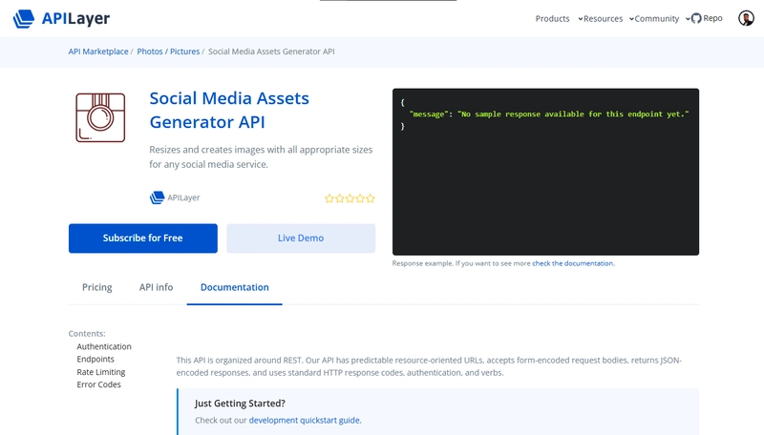The width and height of the screenshot is (764, 435).
Task: Click the APILayer logo in header
Action: click(x=61, y=18)
